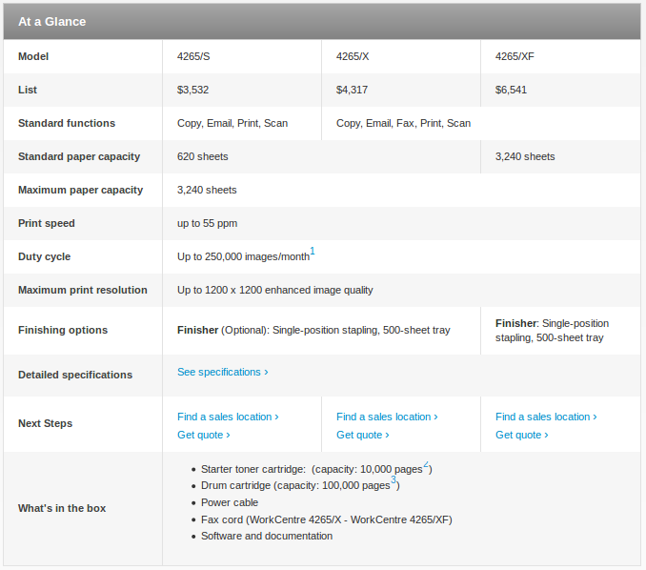This screenshot has height=570, width=646.
Task: Click the What's in the box label
Action: click(62, 508)
